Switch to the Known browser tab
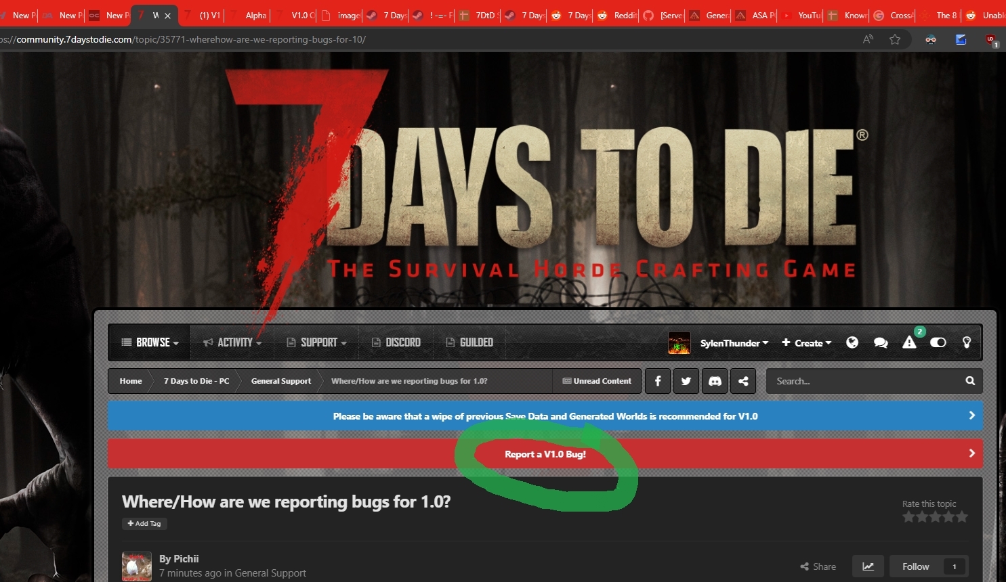Screen dimensions: 1006x582 click(847, 16)
